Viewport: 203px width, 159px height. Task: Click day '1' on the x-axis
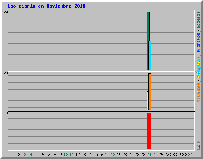coord(13,155)
